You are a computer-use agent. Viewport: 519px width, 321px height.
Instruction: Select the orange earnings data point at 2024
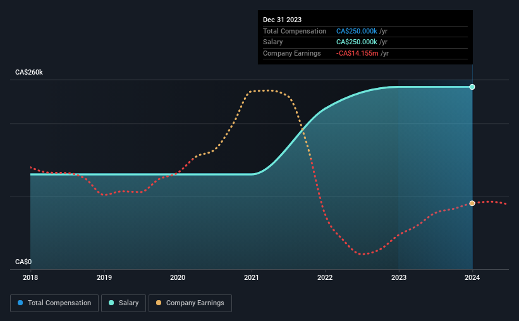[x=472, y=203]
